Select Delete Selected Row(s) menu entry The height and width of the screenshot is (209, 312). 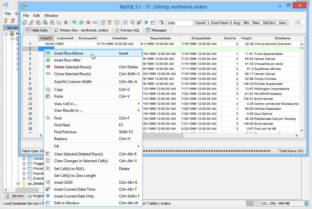click(93, 67)
